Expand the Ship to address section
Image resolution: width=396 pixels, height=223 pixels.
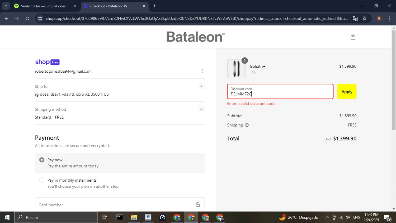pyautogui.click(x=201, y=86)
